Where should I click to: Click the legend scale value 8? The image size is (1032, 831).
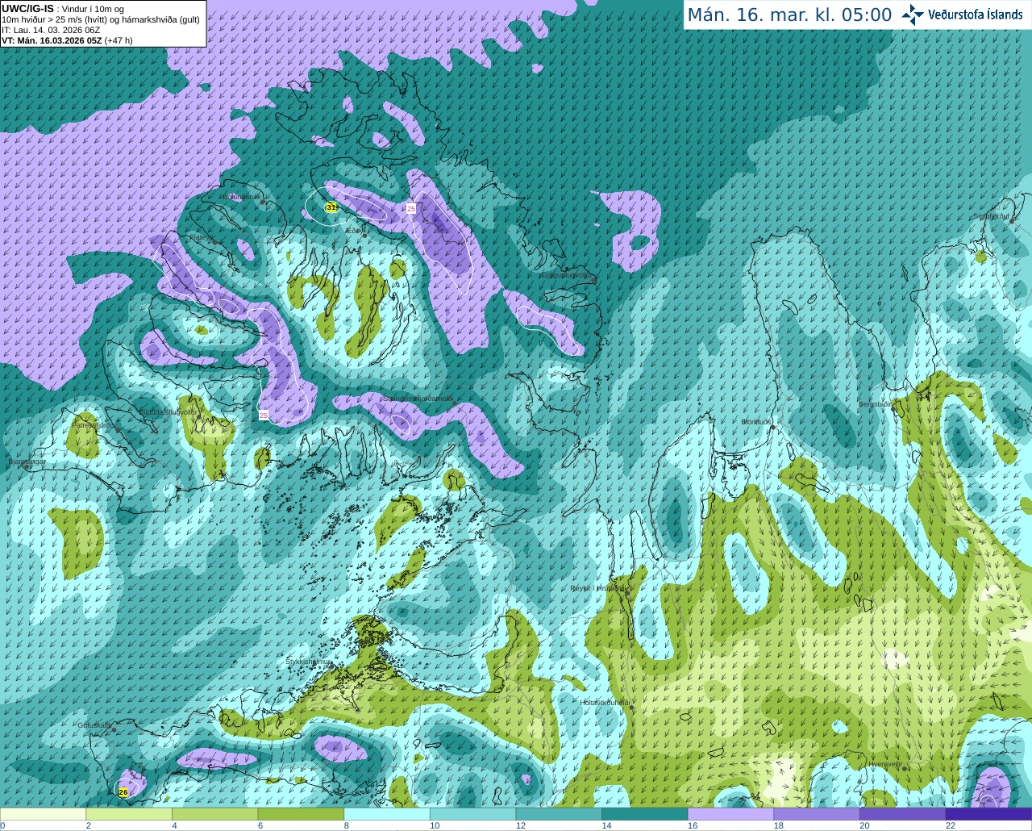pyautogui.click(x=347, y=825)
